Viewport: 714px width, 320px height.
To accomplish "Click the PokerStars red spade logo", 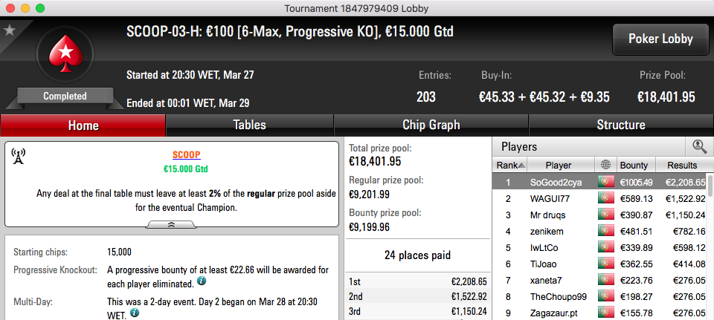I will [65, 53].
